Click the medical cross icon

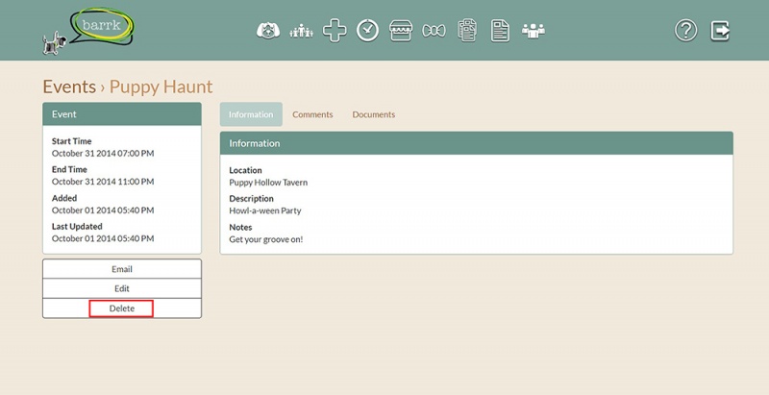pyautogui.click(x=335, y=31)
